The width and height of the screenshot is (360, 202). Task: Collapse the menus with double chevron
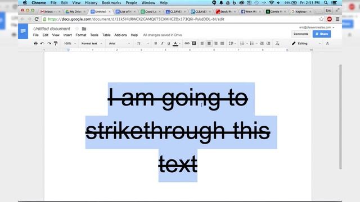coord(327,43)
